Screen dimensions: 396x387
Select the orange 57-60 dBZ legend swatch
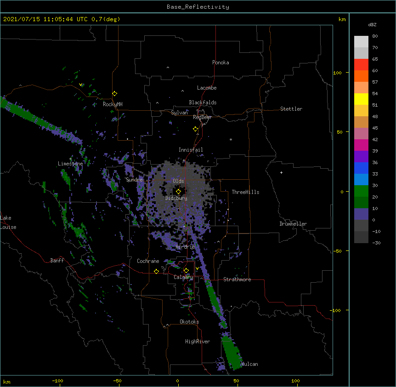coord(361,76)
